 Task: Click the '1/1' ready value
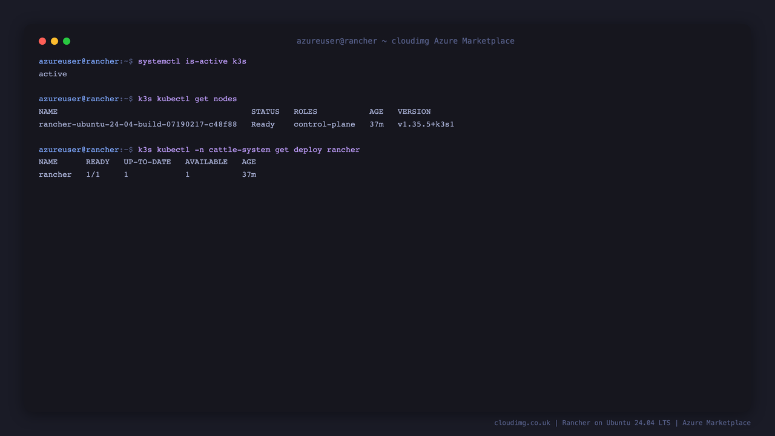pyautogui.click(x=93, y=174)
